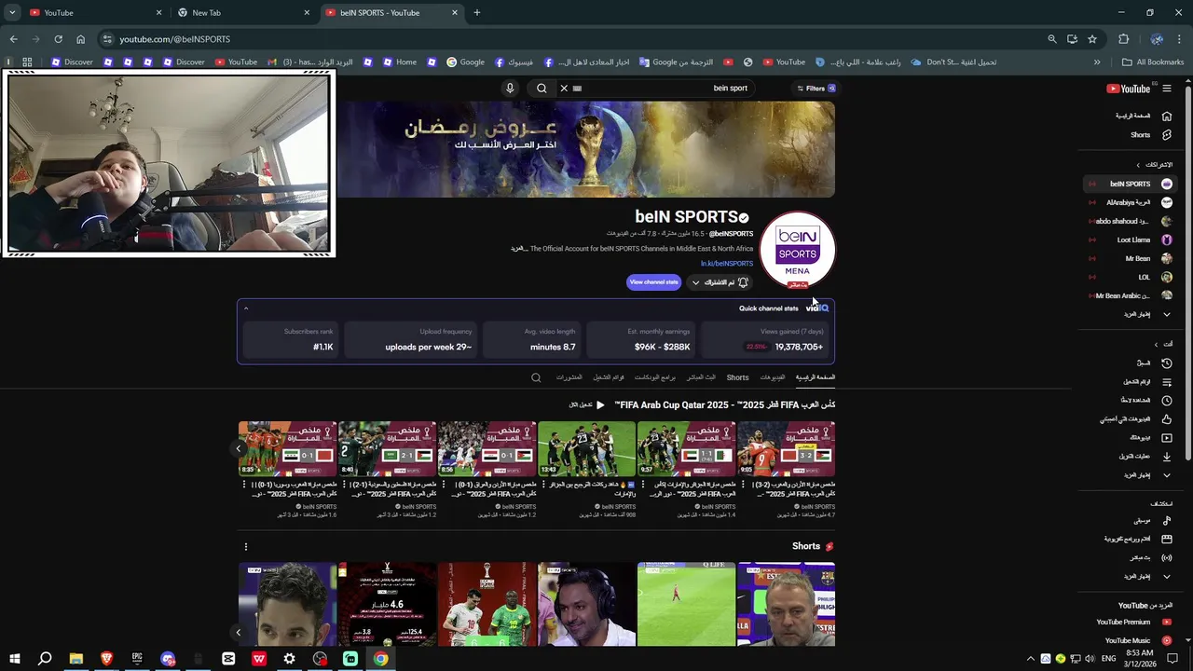Click the vidIQ logo in stats panel

816,308
